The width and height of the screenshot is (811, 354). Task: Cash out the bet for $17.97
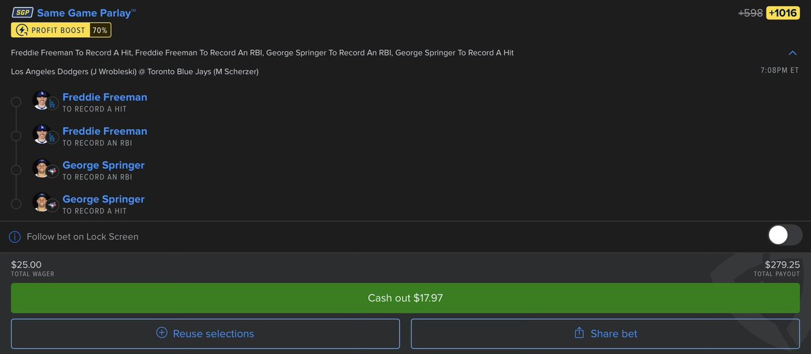pyautogui.click(x=405, y=298)
